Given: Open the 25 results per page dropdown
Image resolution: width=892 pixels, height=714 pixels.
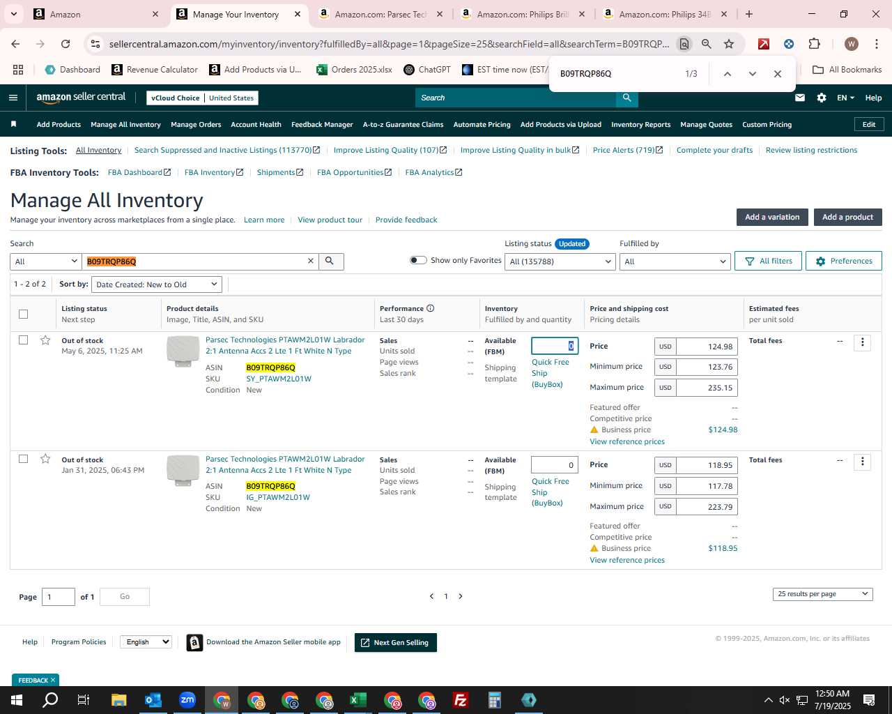Looking at the screenshot, I should pos(822,594).
